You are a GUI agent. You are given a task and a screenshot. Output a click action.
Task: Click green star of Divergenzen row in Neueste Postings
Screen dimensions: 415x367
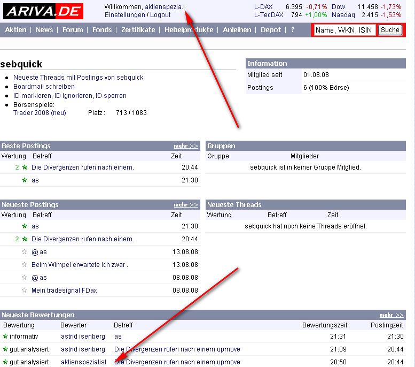coord(25,239)
